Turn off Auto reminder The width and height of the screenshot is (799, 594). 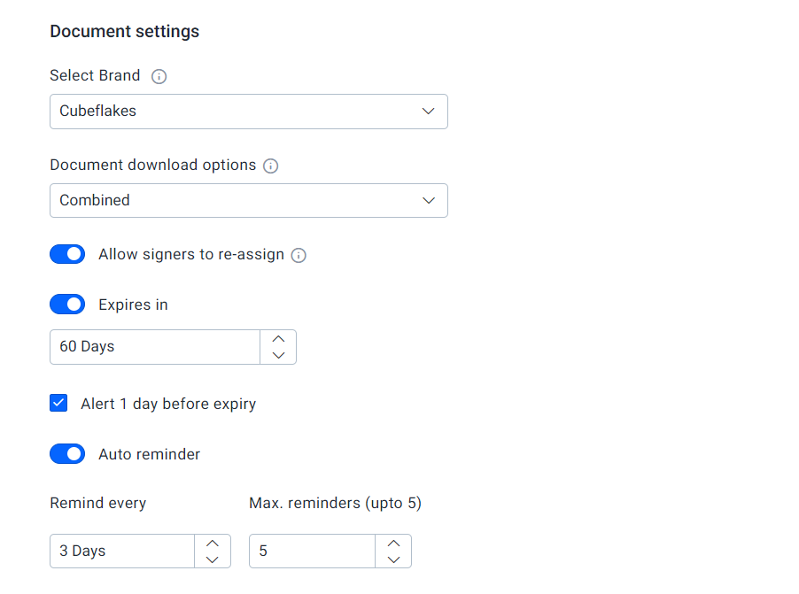(67, 453)
